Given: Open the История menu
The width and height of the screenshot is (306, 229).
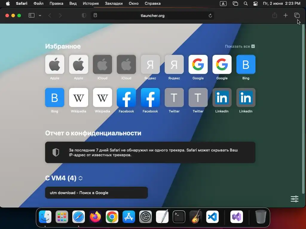Looking at the screenshot, I should point(91,4).
